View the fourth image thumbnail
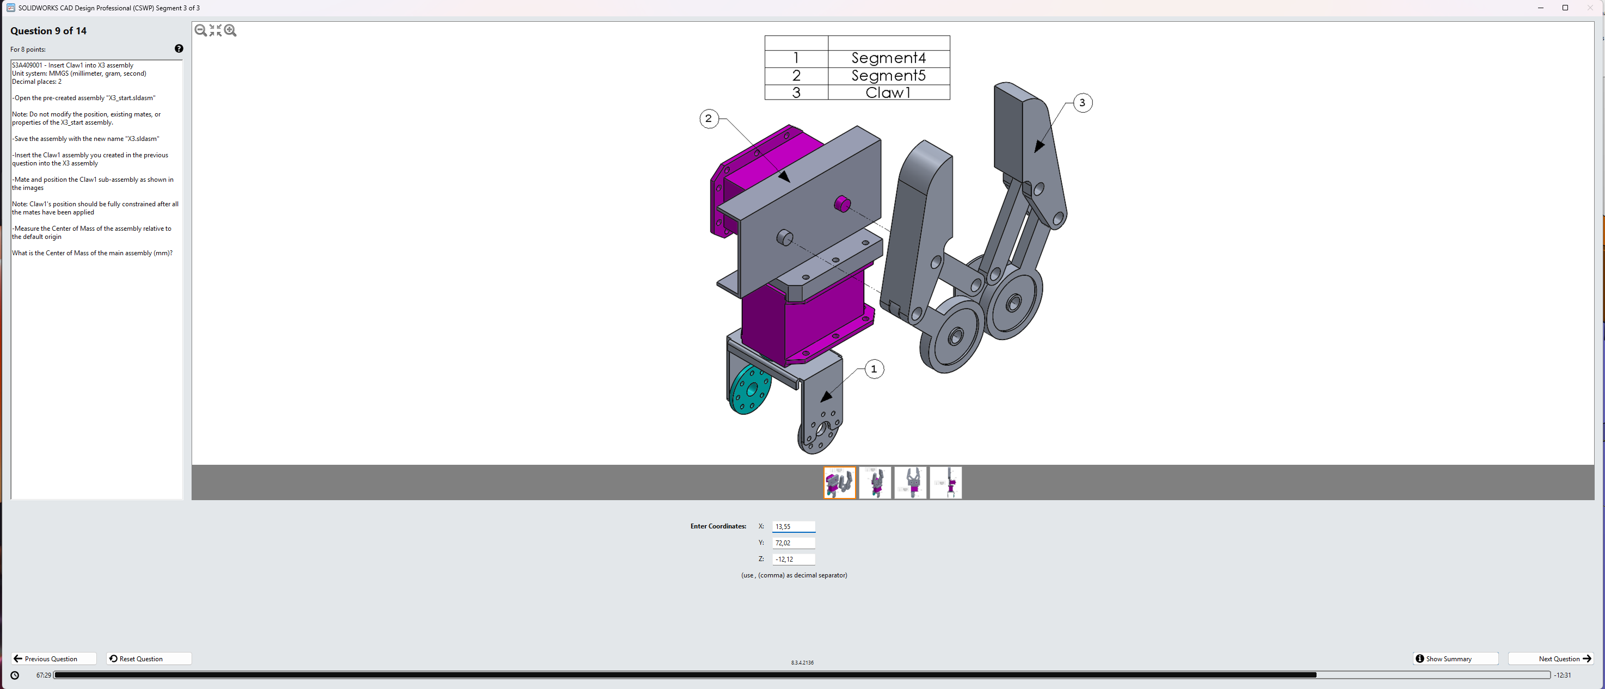Viewport: 1605px width, 689px height. pyautogui.click(x=946, y=482)
